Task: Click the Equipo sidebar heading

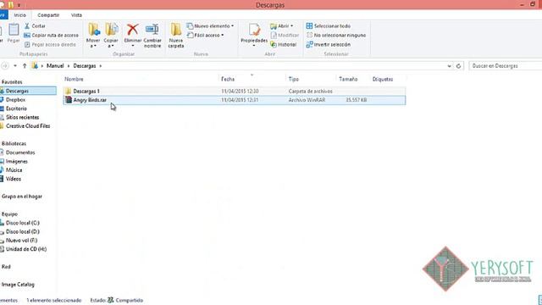Action: pyautogui.click(x=9, y=214)
